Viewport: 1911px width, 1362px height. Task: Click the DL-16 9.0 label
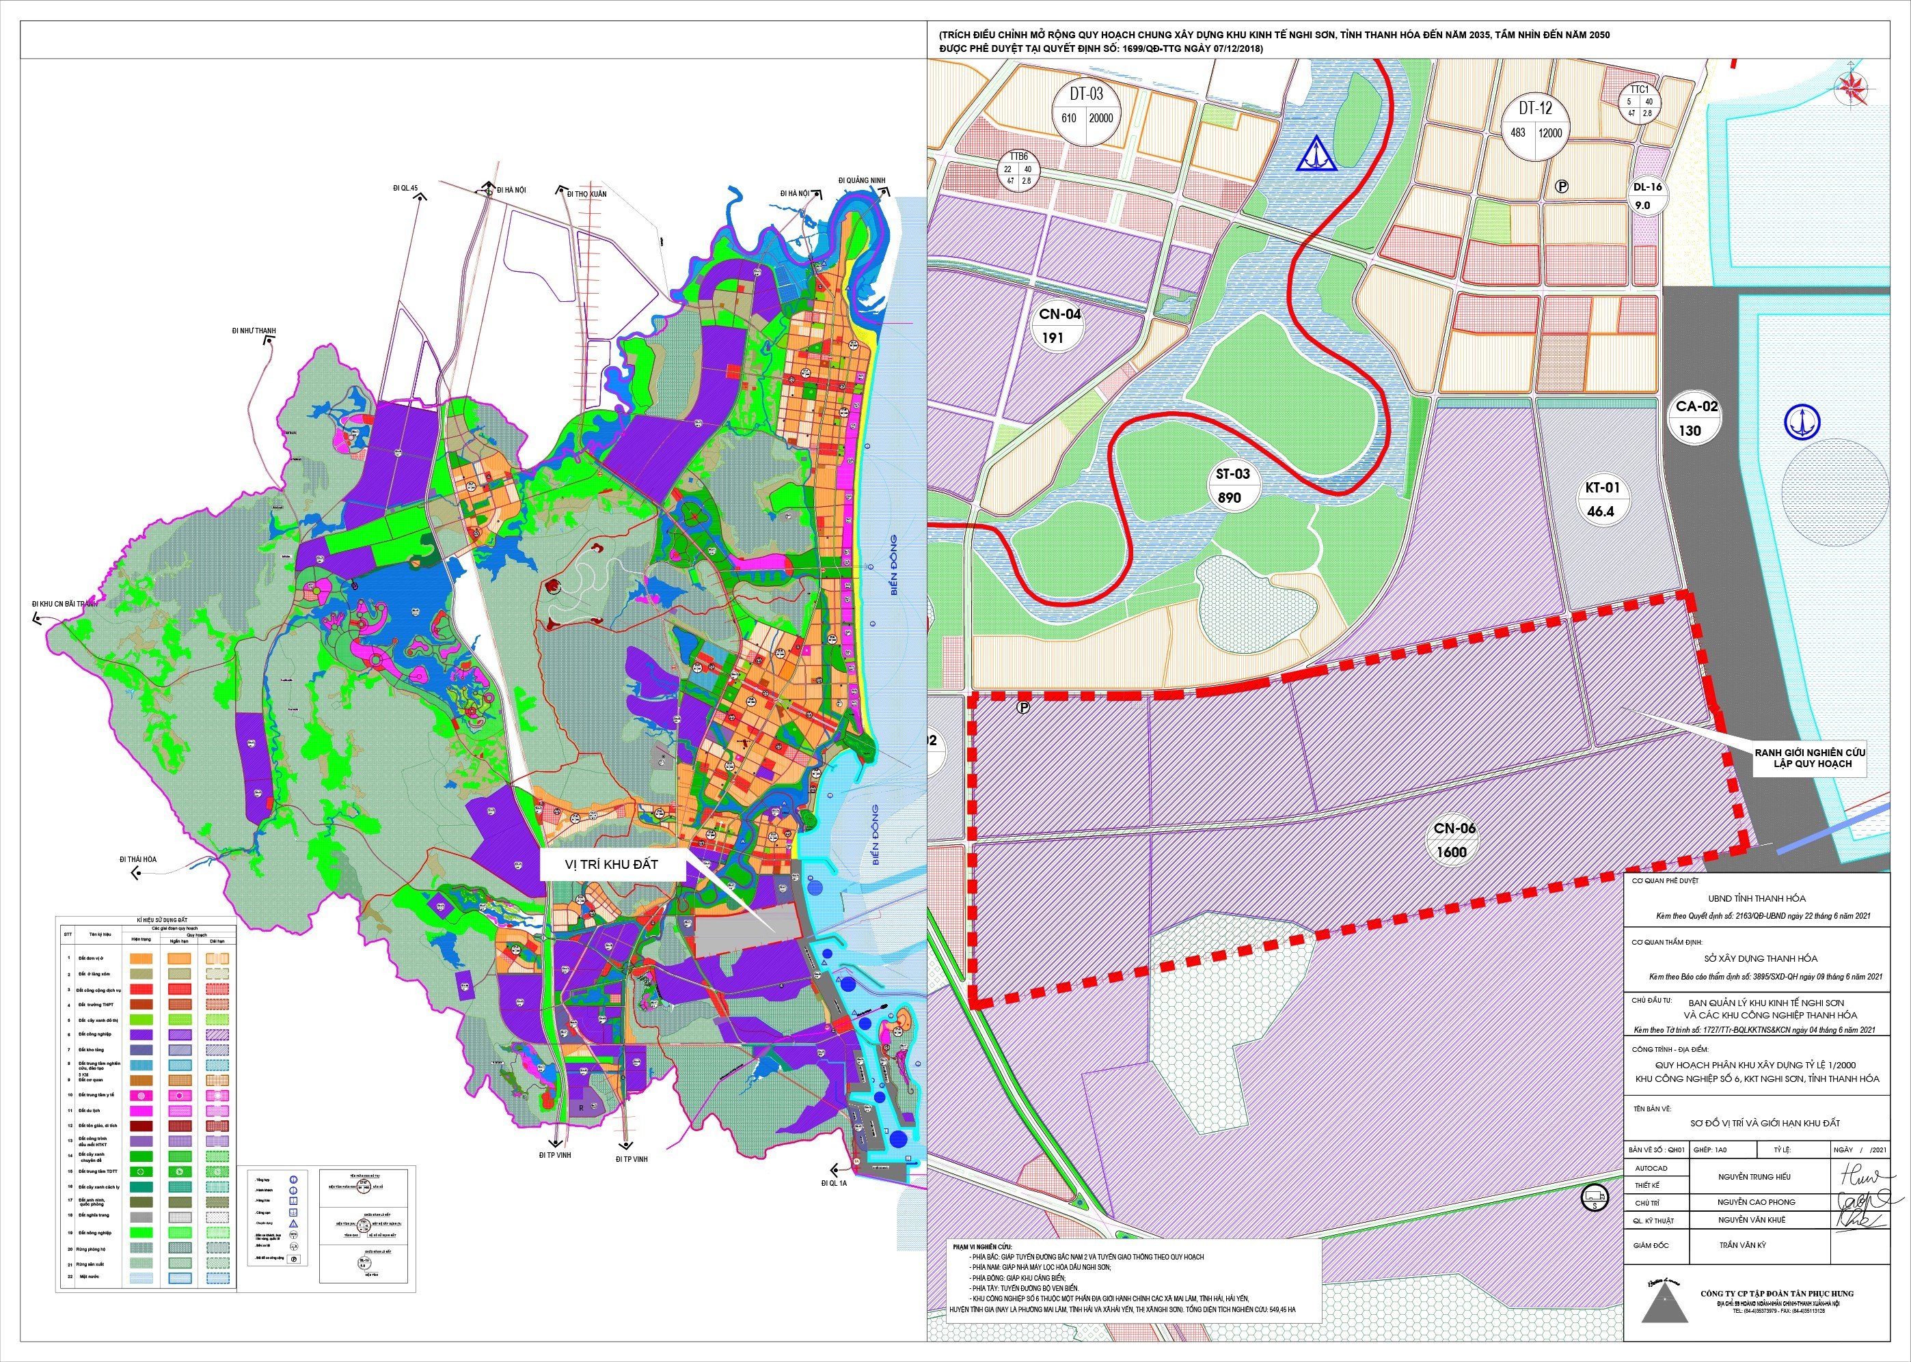point(1647,196)
